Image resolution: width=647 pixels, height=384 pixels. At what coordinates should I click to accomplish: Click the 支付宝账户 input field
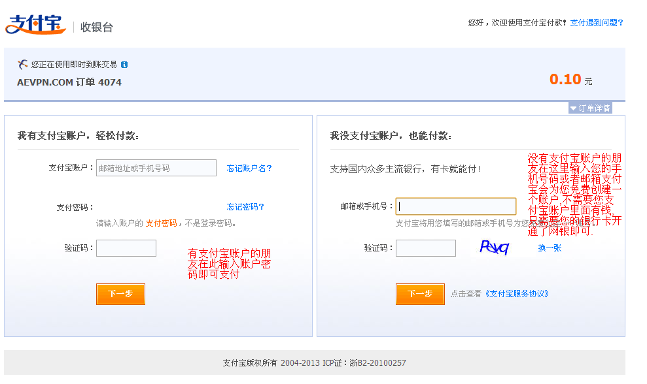(x=156, y=168)
